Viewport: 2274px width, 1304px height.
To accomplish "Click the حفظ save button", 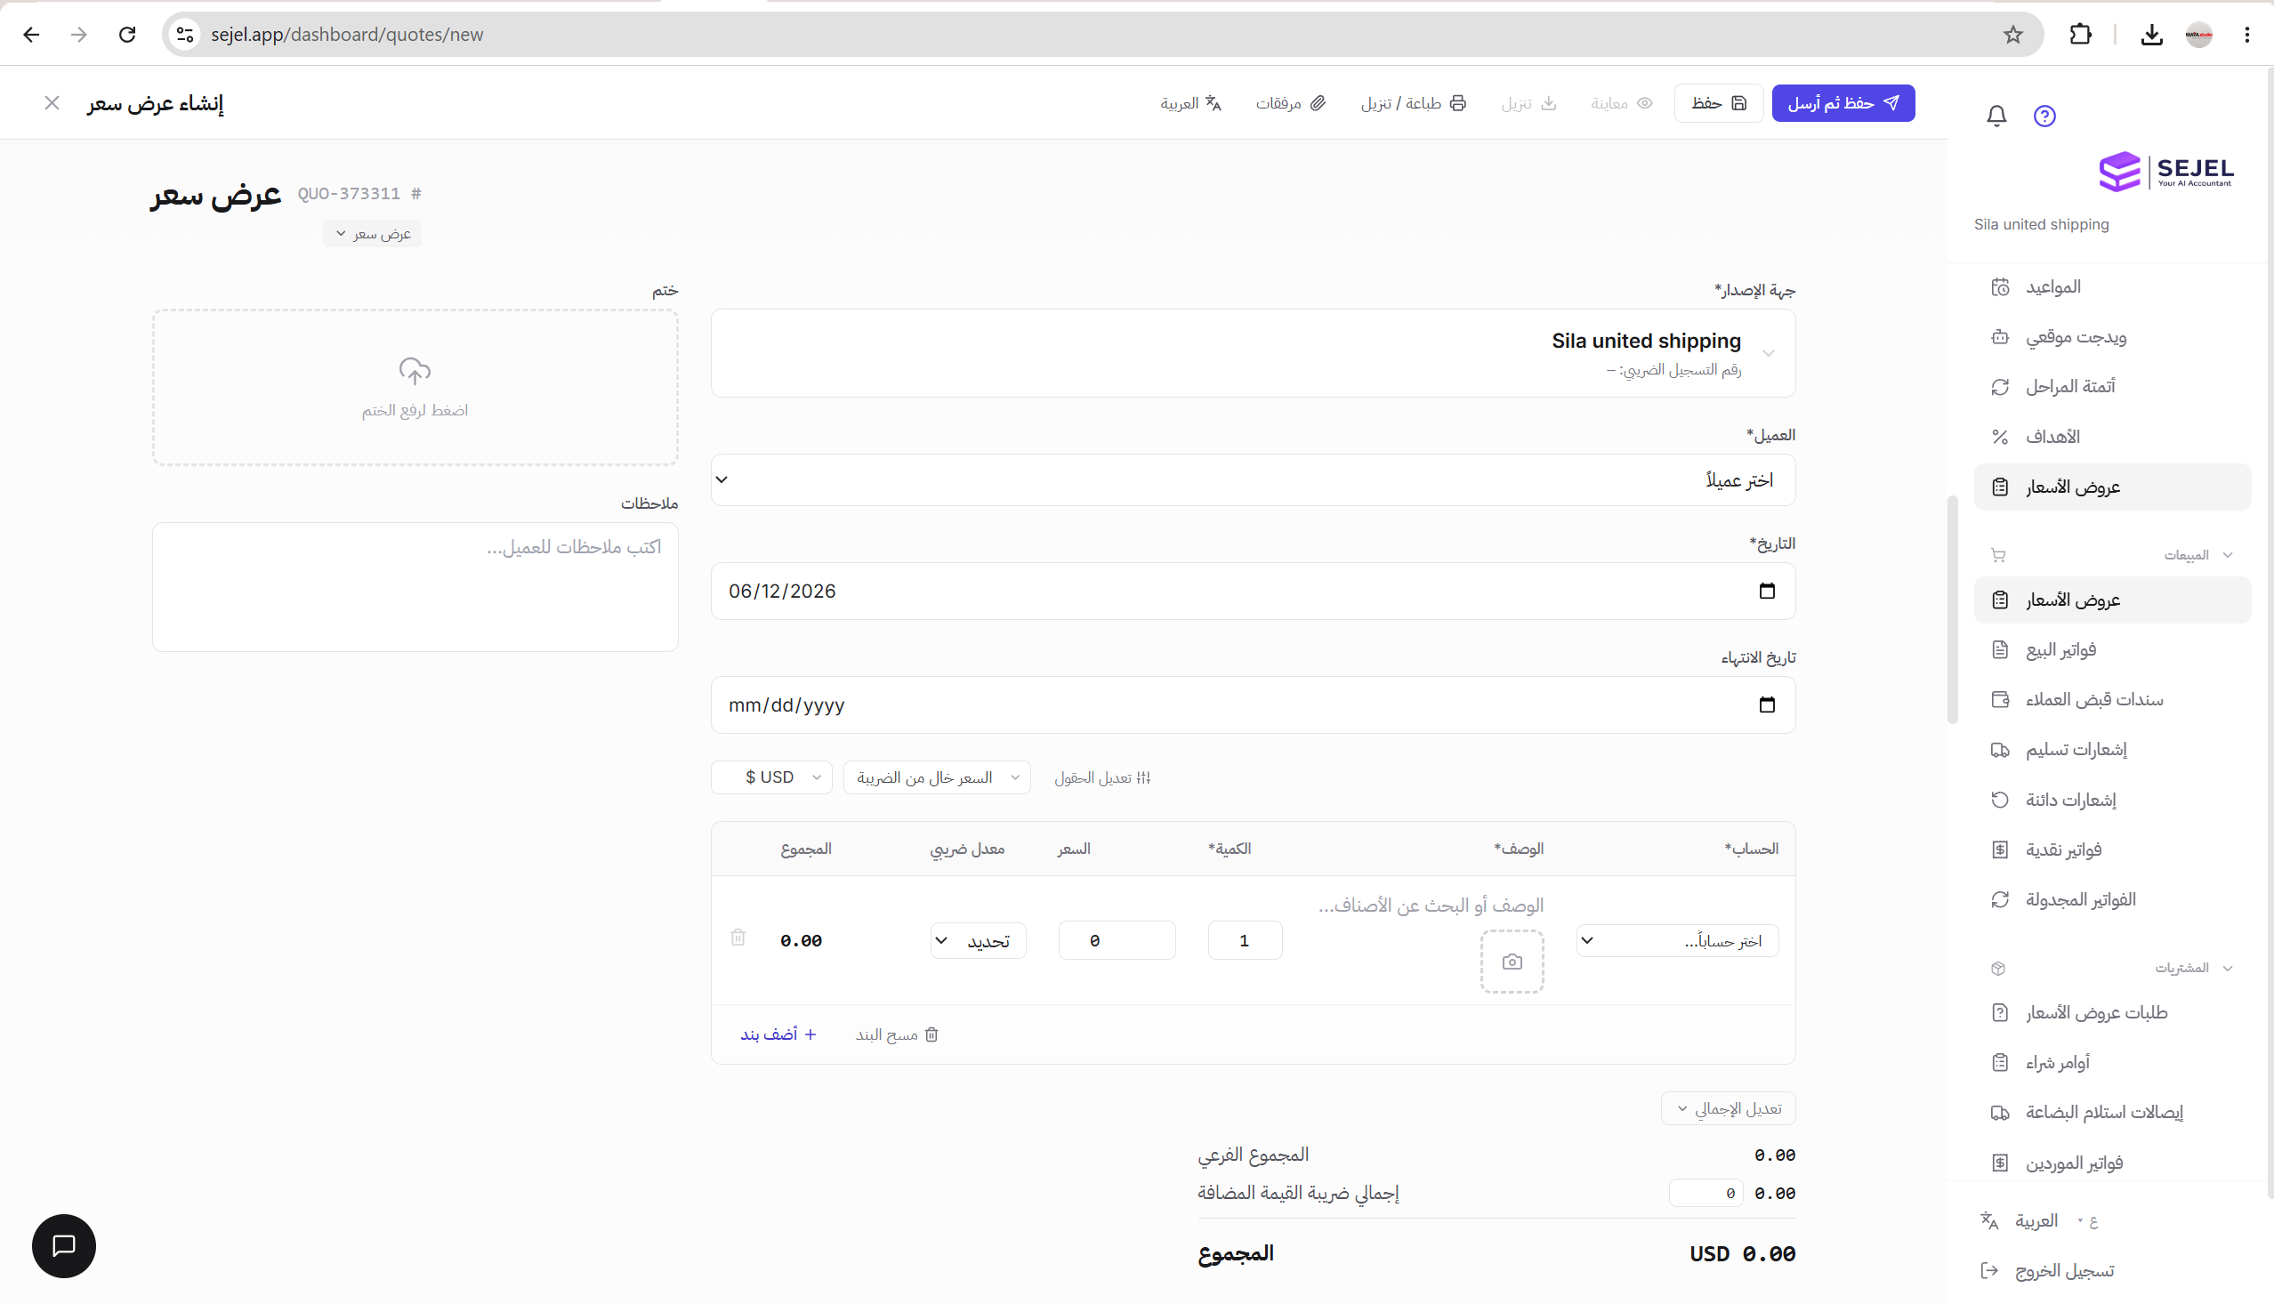I will click(x=1719, y=103).
